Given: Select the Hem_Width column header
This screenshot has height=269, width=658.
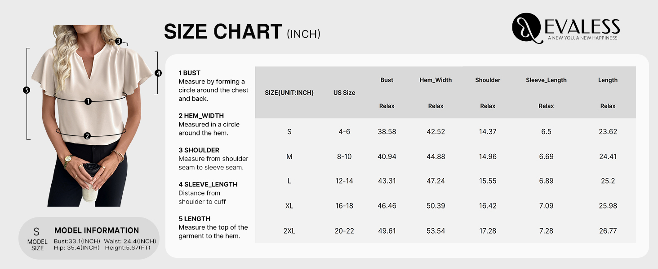Looking at the screenshot, I should click(436, 80).
